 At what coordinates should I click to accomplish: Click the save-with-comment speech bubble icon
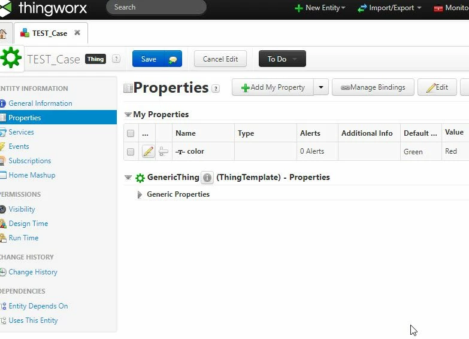click(173, 59)
